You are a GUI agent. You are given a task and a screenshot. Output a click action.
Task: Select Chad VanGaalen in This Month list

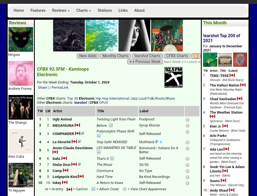point(223,99)
